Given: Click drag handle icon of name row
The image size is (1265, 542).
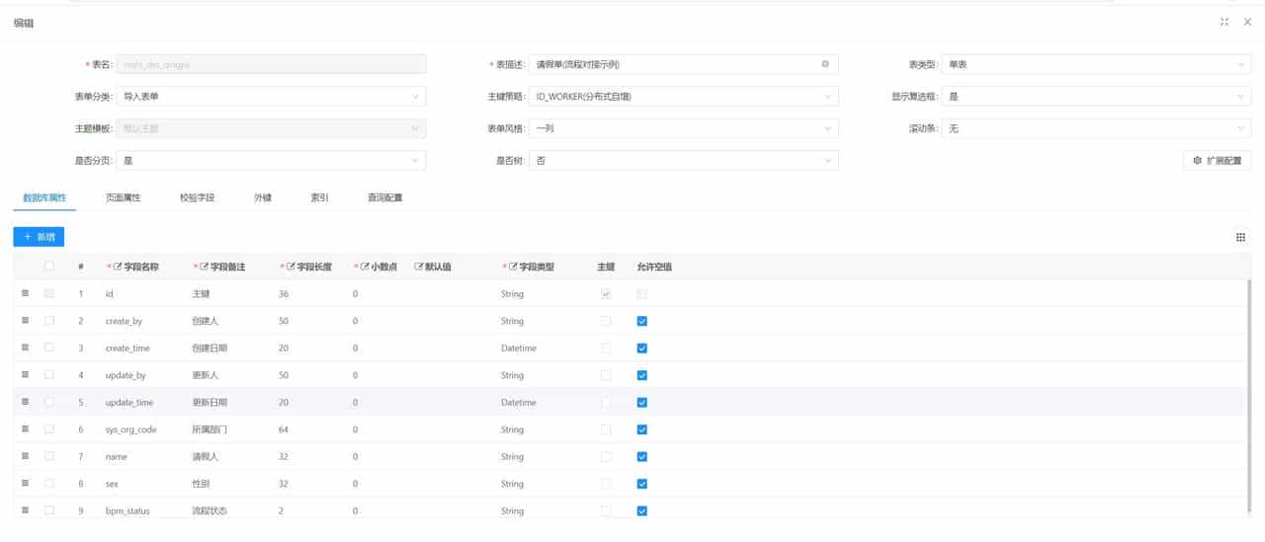Looking at the screenshot, I should (25, 456).
